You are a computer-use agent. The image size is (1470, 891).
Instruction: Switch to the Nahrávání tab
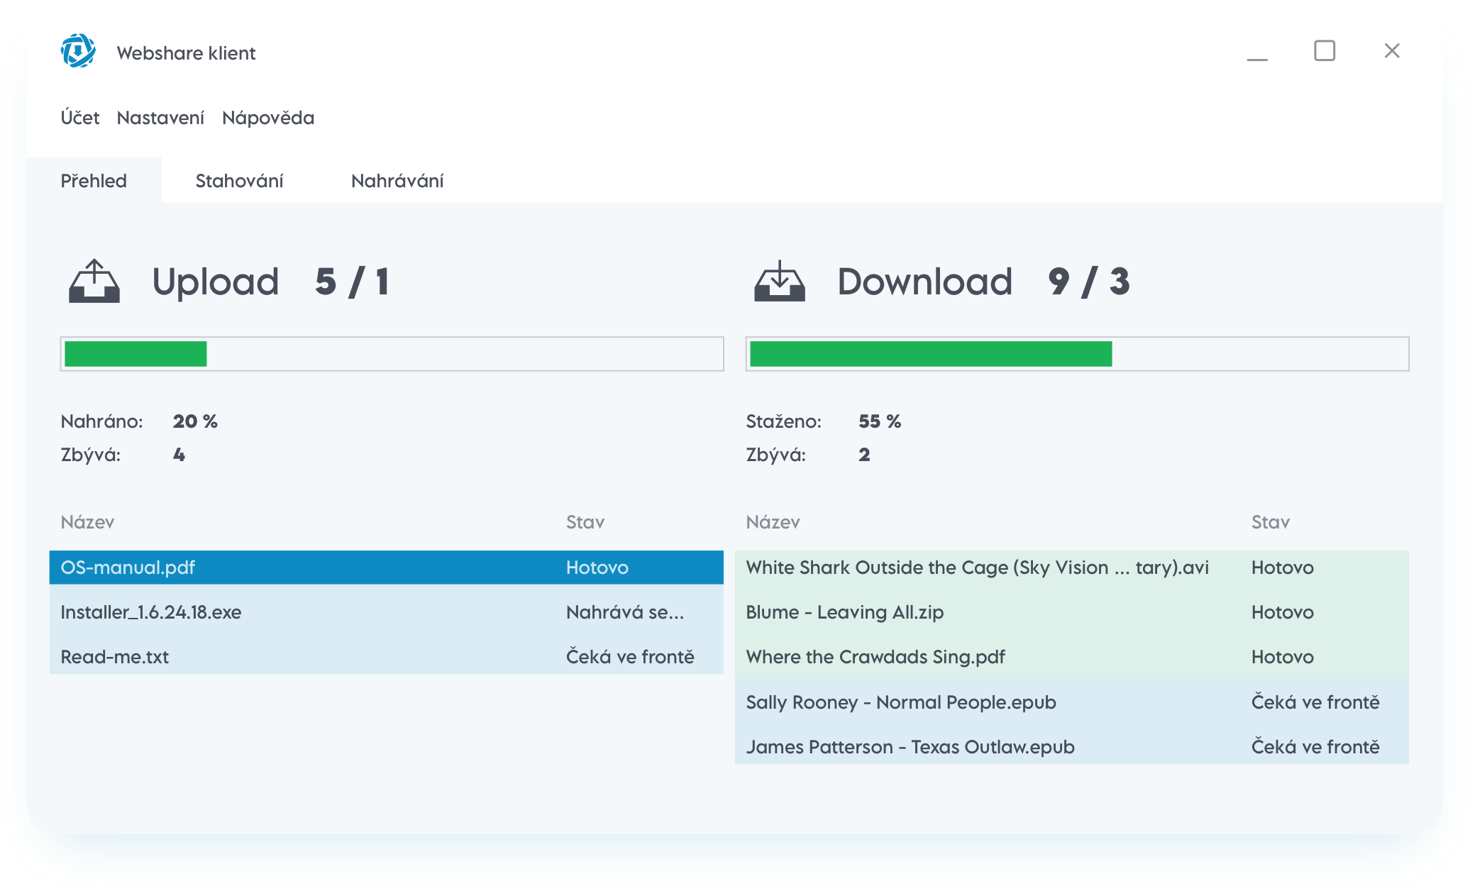pyautogui.click(x=397, y=181)
